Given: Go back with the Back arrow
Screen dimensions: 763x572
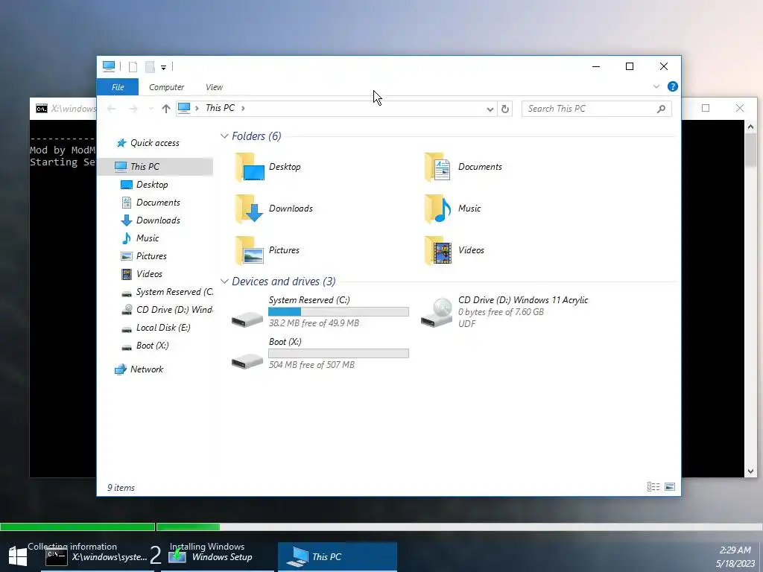Looking at the screenshot, I should click(x=112, y=109).
